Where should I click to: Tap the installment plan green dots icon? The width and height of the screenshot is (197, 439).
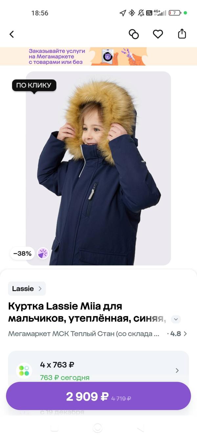coord(24,370)
